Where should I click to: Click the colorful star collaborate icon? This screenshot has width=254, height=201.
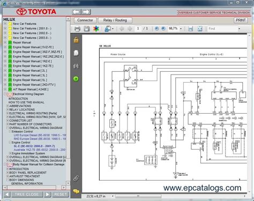(x=96, y=28)
